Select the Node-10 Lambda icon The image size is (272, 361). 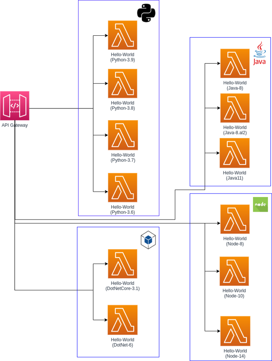coord(234,271)
